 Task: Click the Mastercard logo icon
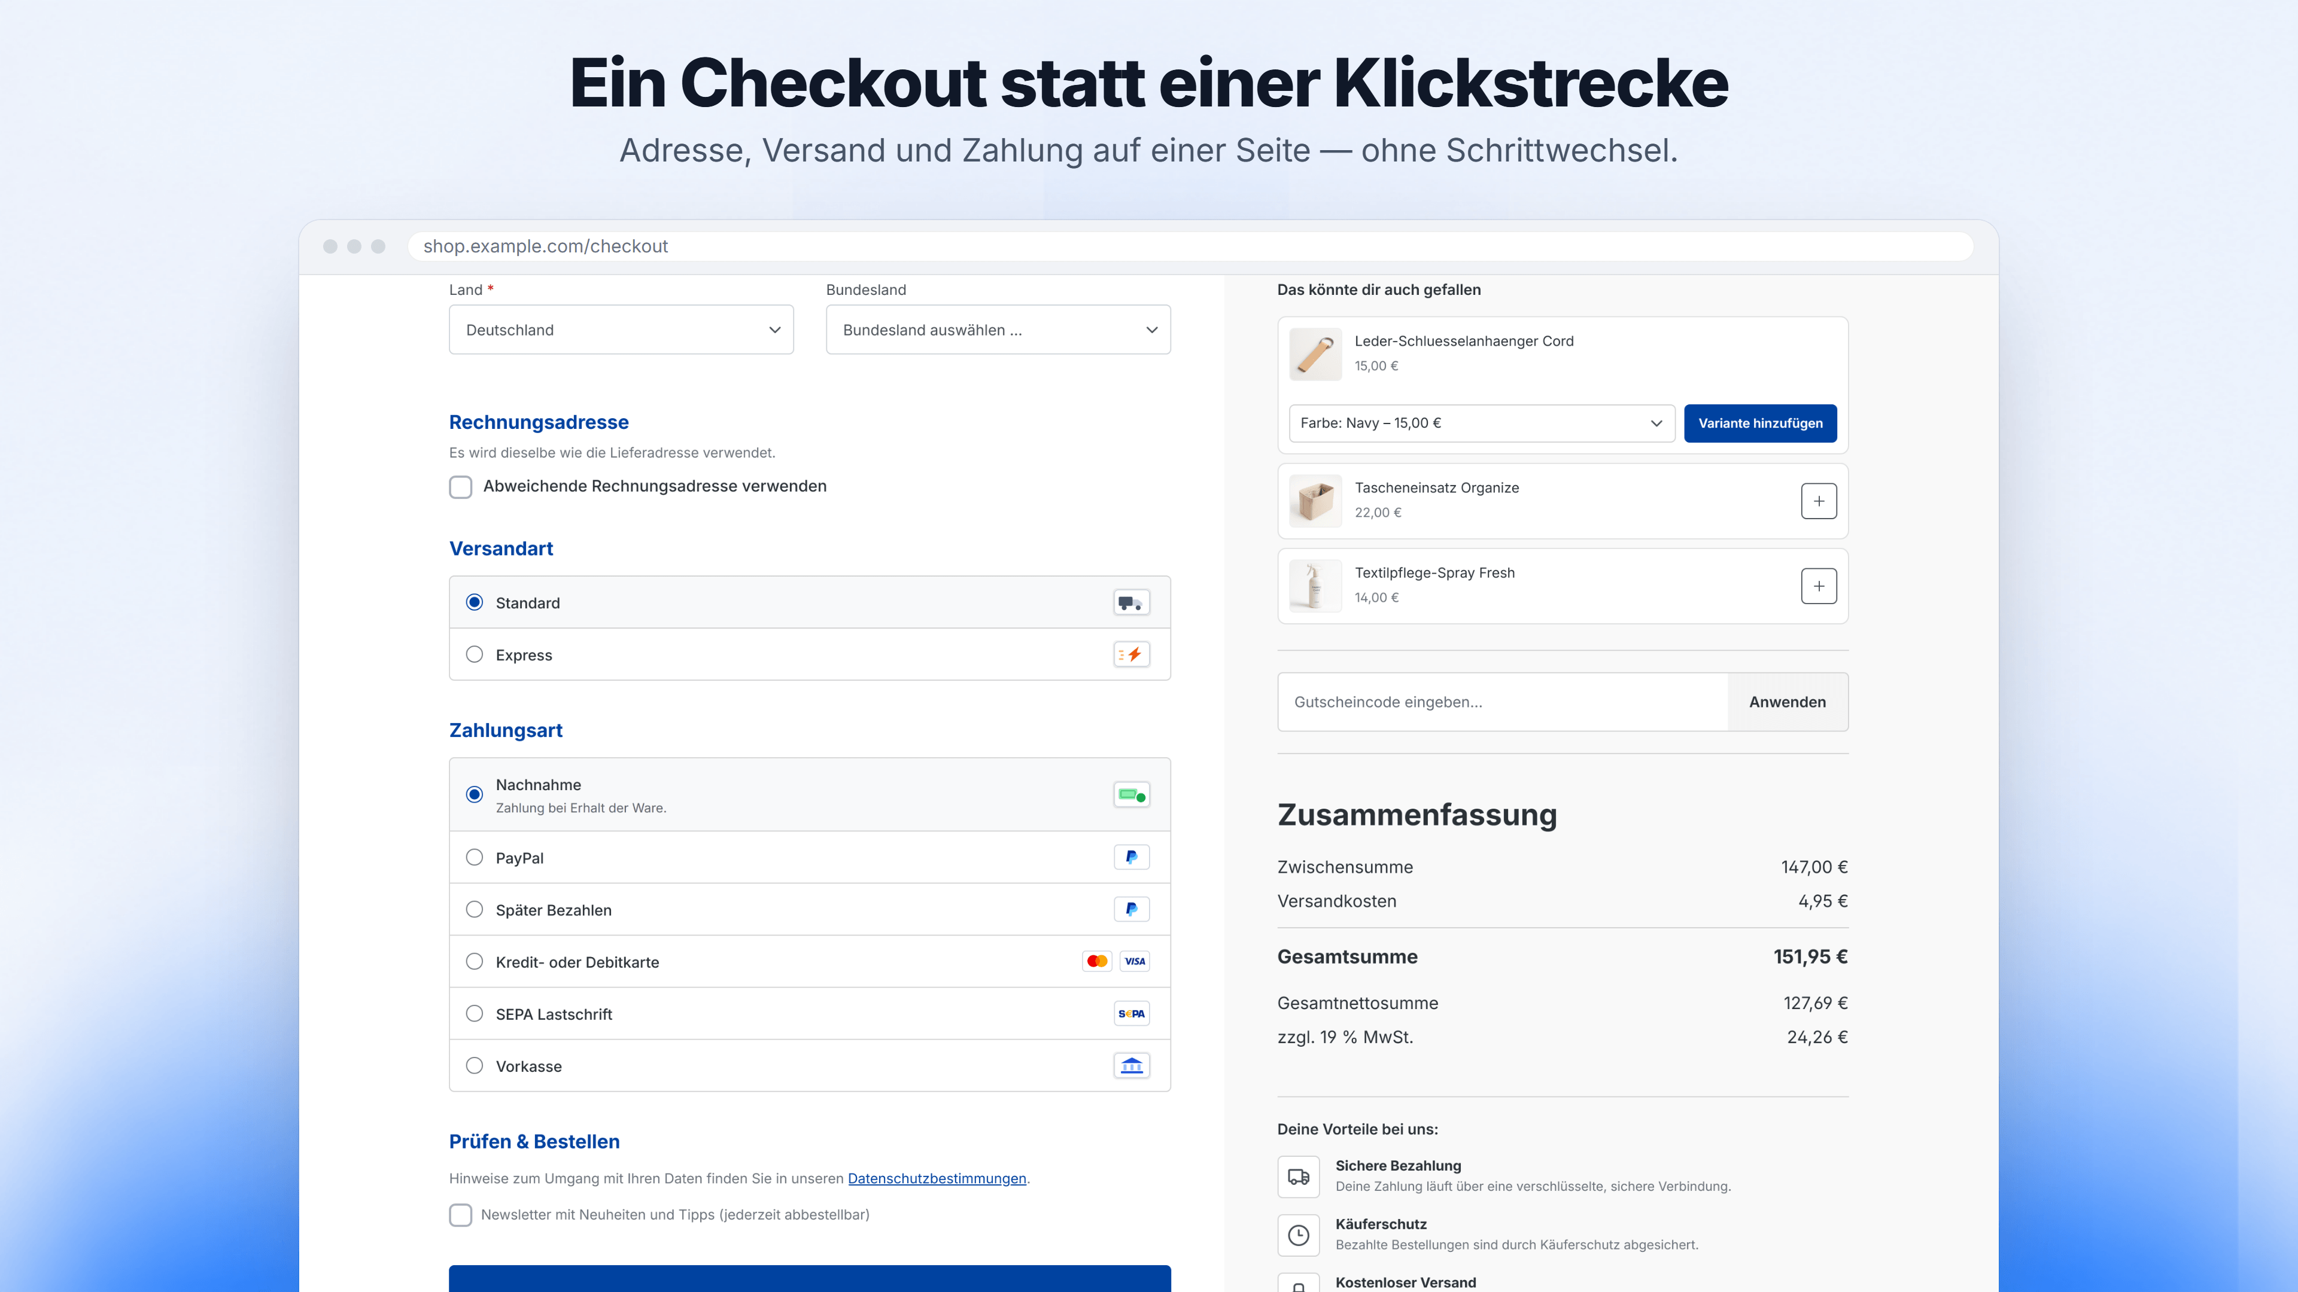click(1098, 961)
